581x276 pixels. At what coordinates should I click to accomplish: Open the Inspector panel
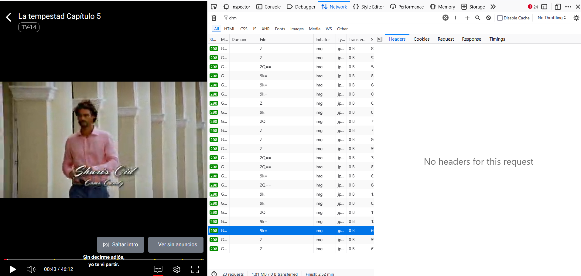tap(237, 7)
